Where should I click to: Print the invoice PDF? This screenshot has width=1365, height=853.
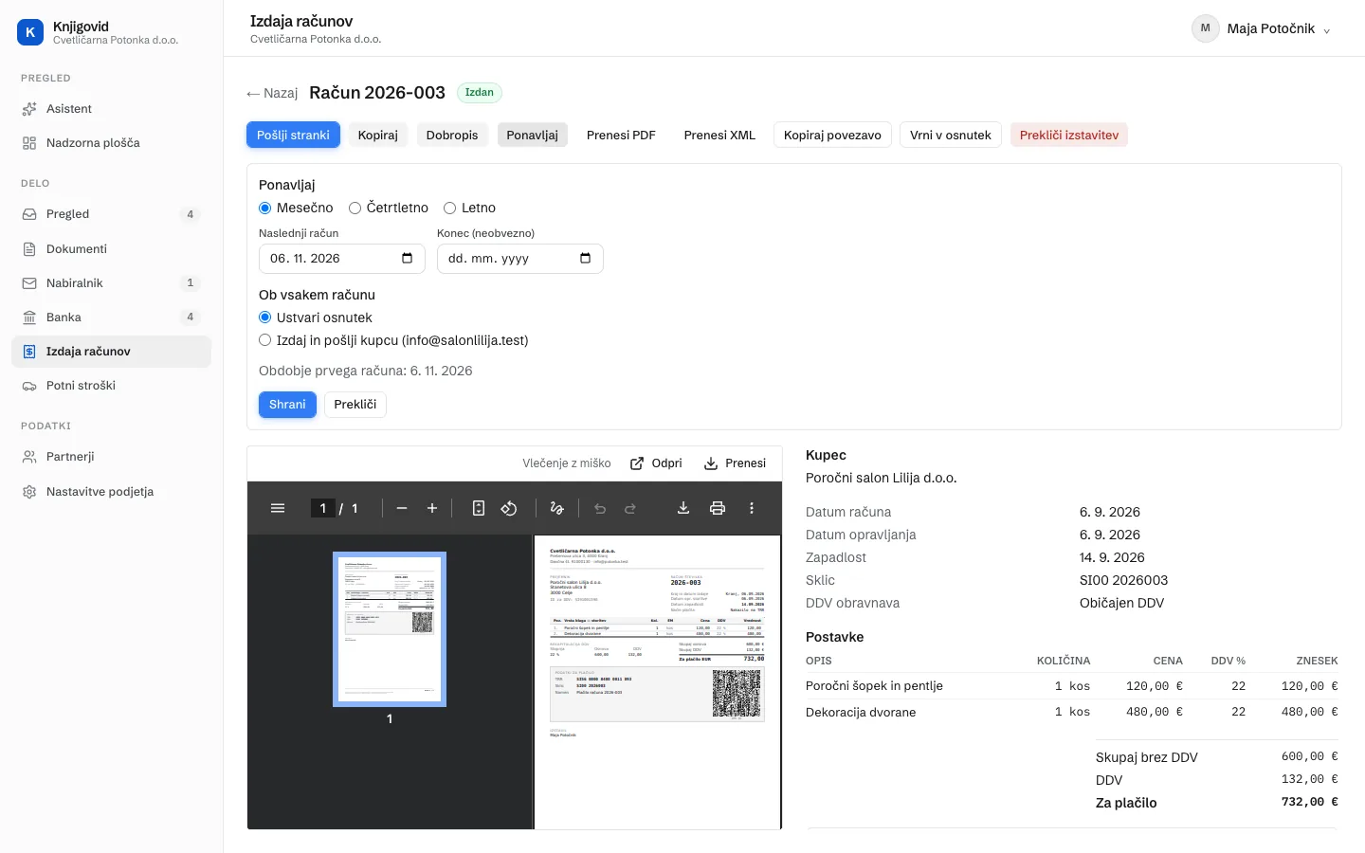718,508
